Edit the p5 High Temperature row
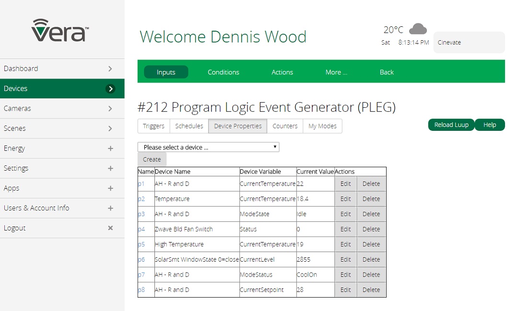This screenshot has width=518, height=311. 345,244
